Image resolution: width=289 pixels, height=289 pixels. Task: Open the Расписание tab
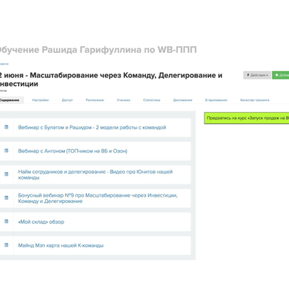click(95, 100)
